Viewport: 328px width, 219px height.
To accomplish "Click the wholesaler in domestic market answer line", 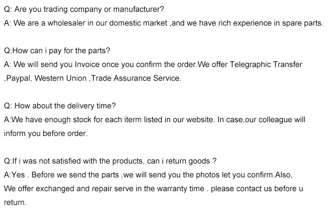I will 164,23.
